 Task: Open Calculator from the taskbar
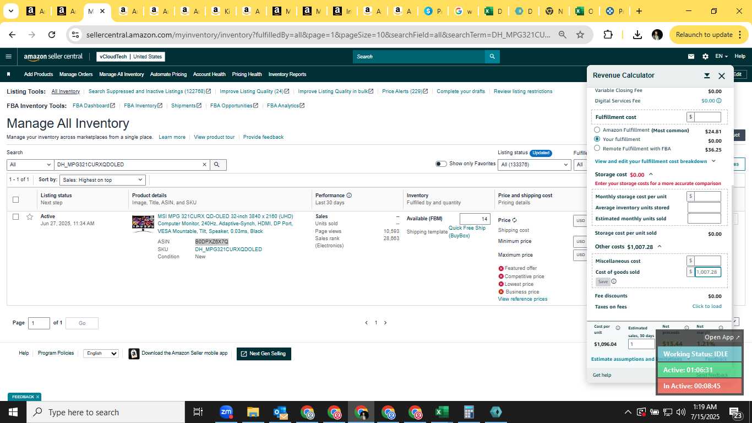pyautogui.click(x=468, y=412)
